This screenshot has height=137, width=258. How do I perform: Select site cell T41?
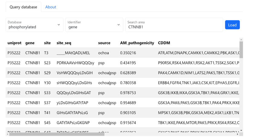[47, 113]
